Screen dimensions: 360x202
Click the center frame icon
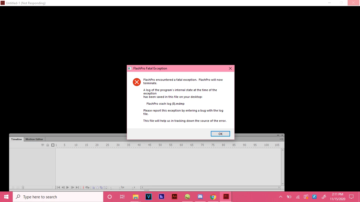pyautogui.click(x=84, y=188)
